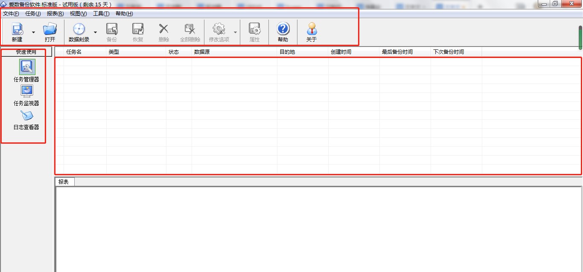The image size is (583, 272).
Task: Select 任务监视器 in the sidebar
Action: click(x=27, y=95)
